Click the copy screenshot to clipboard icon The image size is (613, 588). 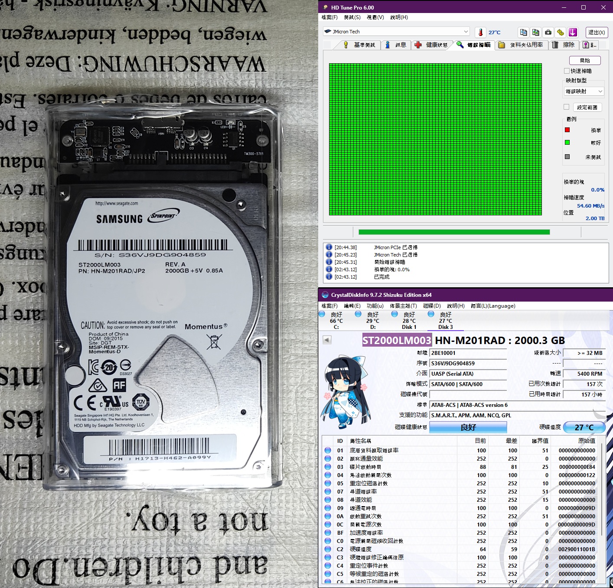536,32
